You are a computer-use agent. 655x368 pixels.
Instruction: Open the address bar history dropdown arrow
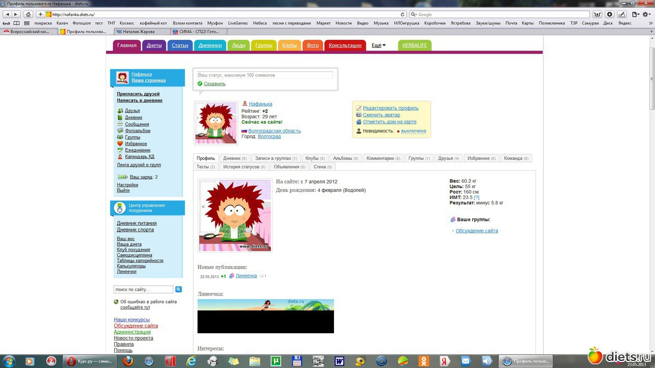(x=403, y=14)
